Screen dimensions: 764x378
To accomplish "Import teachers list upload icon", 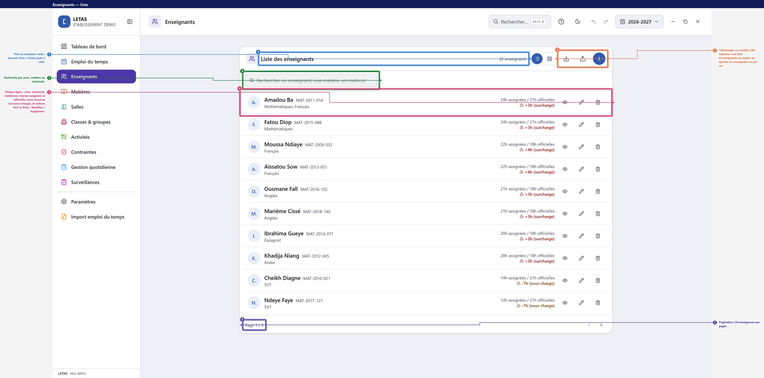I will click(583, 59).
